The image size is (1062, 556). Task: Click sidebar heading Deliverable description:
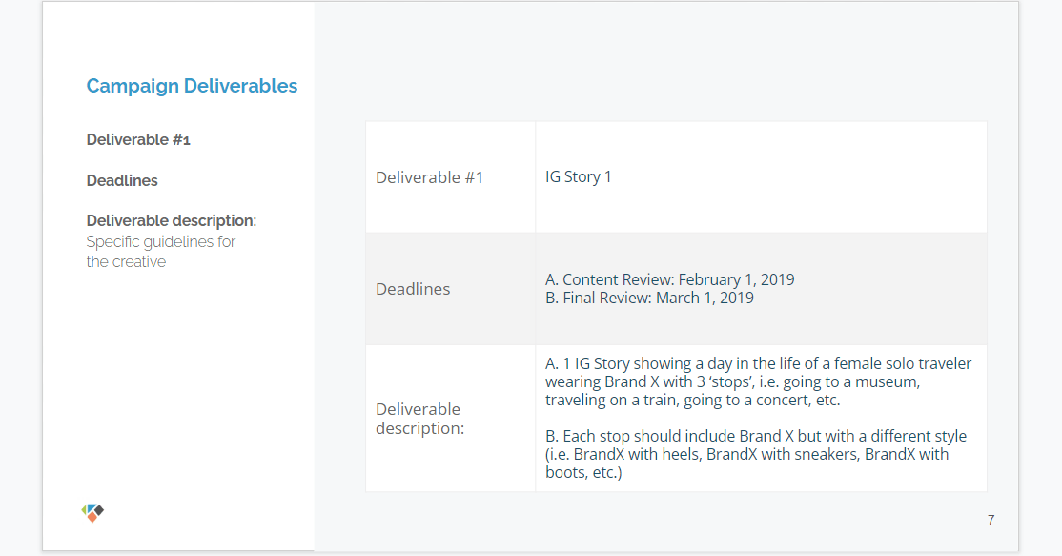click(171, 221)
